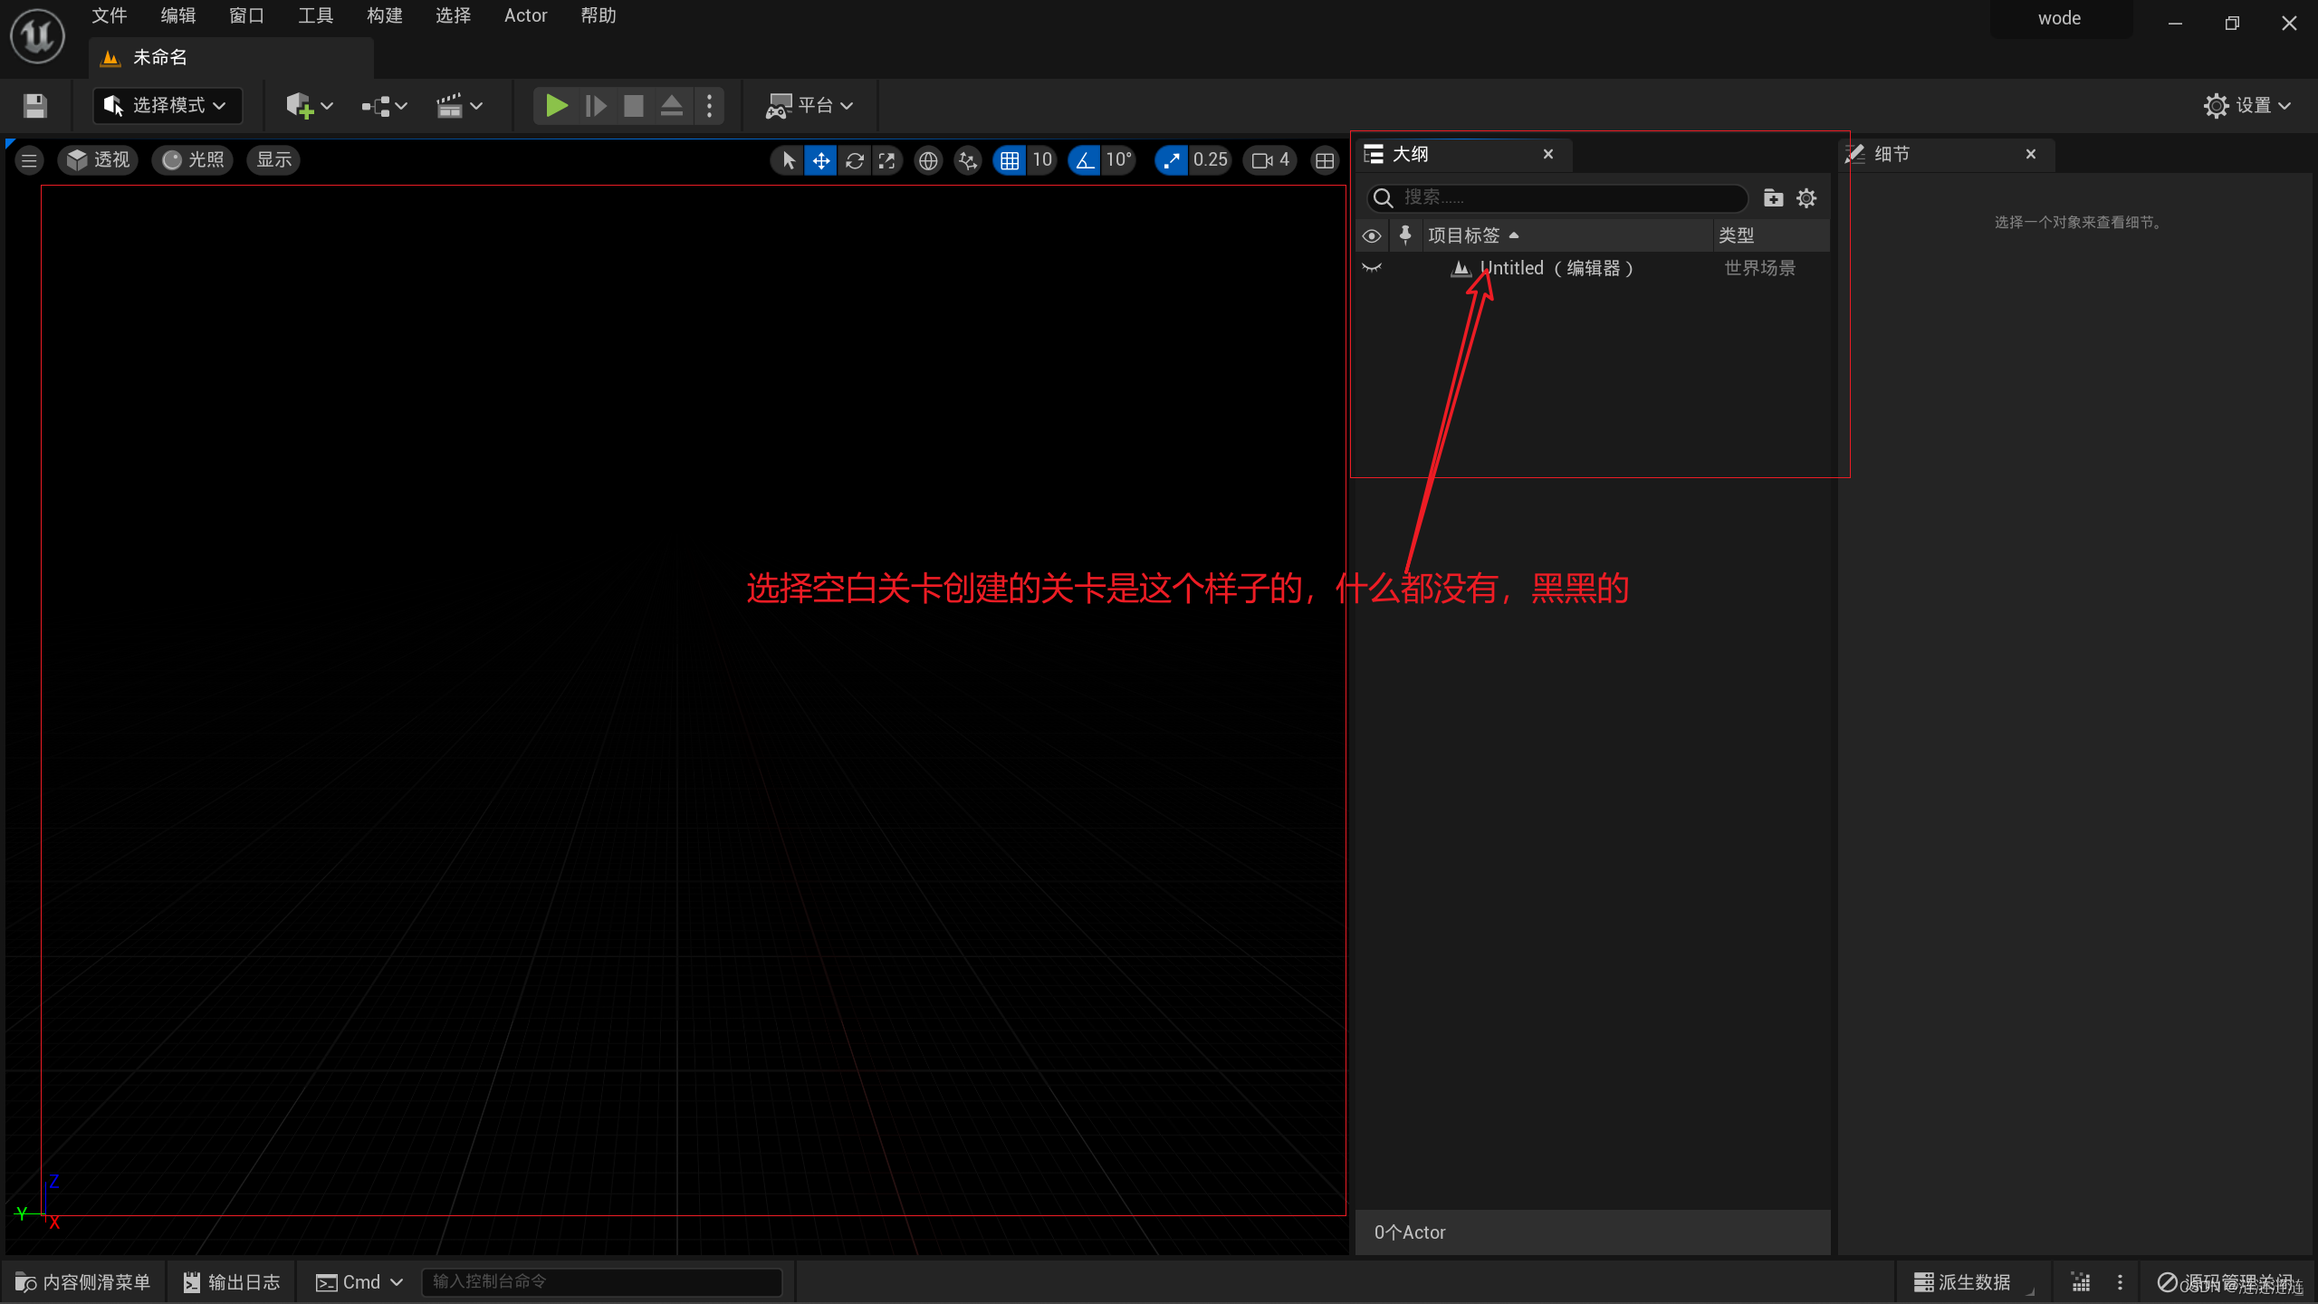Open the 内容侧滑菜单 content drawer
Screen dimensions: 2318x1304
click(x=83, y=1282)
